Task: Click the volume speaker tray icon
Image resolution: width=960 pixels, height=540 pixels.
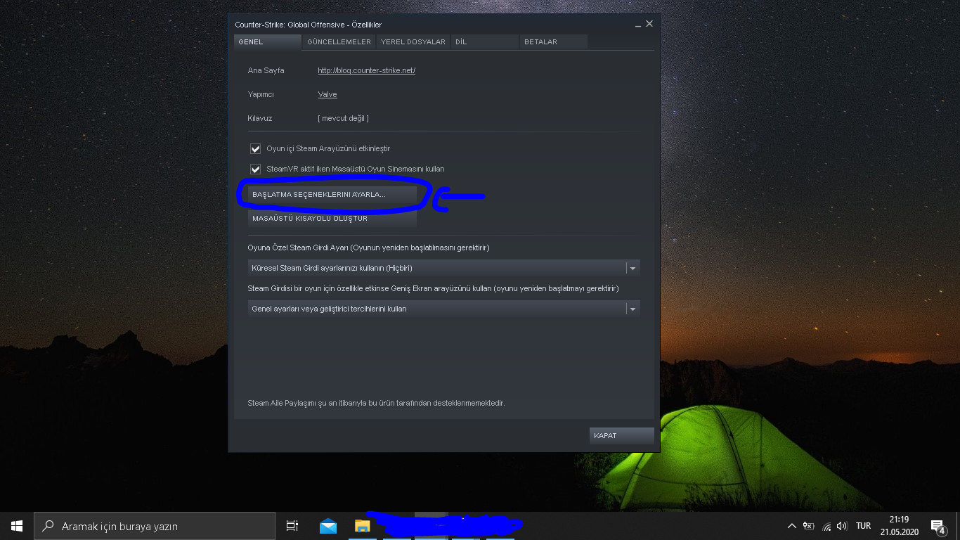Action: click(x=843, y=526)
